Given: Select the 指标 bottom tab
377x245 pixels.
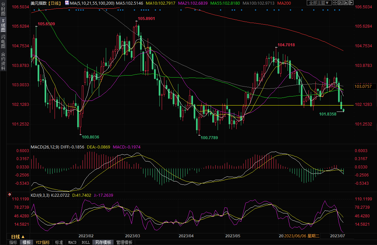Looking at the screenshot, I should [13, 242].
